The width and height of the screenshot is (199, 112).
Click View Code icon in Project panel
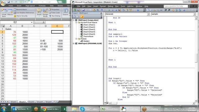click(74, 16)
